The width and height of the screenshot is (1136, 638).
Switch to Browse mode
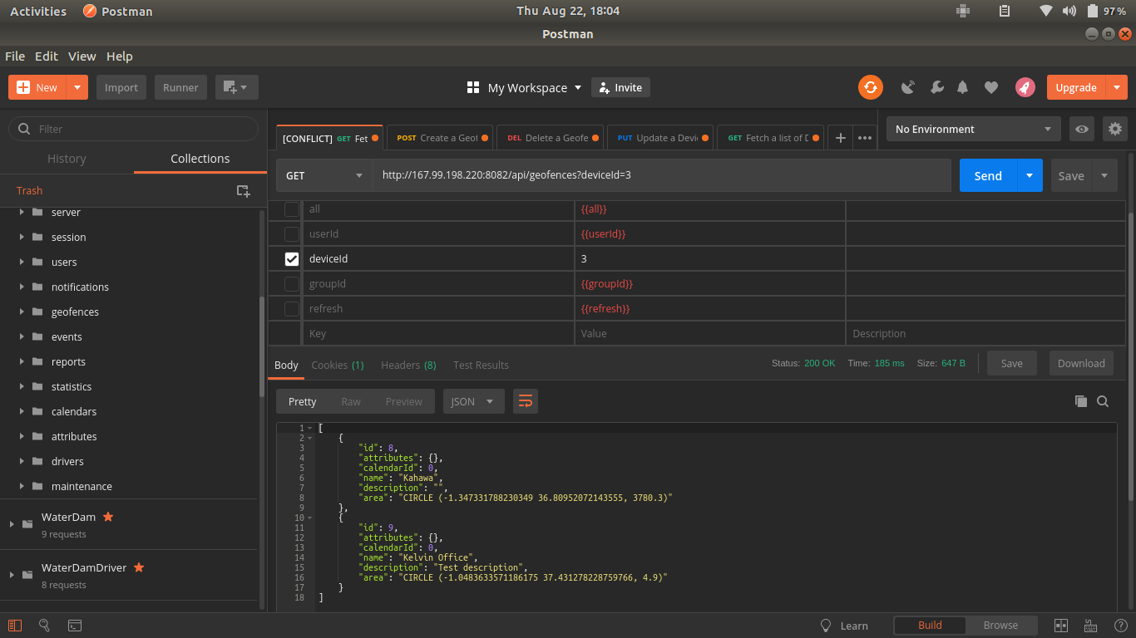1000,626
